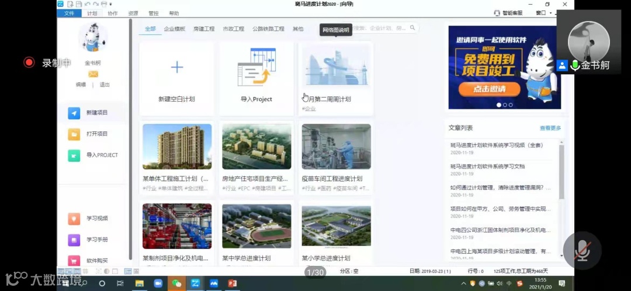Open the 房地产住宅项目生产经 template thumbnail
The image size is (631, 291).
click(x=256, y=147)
